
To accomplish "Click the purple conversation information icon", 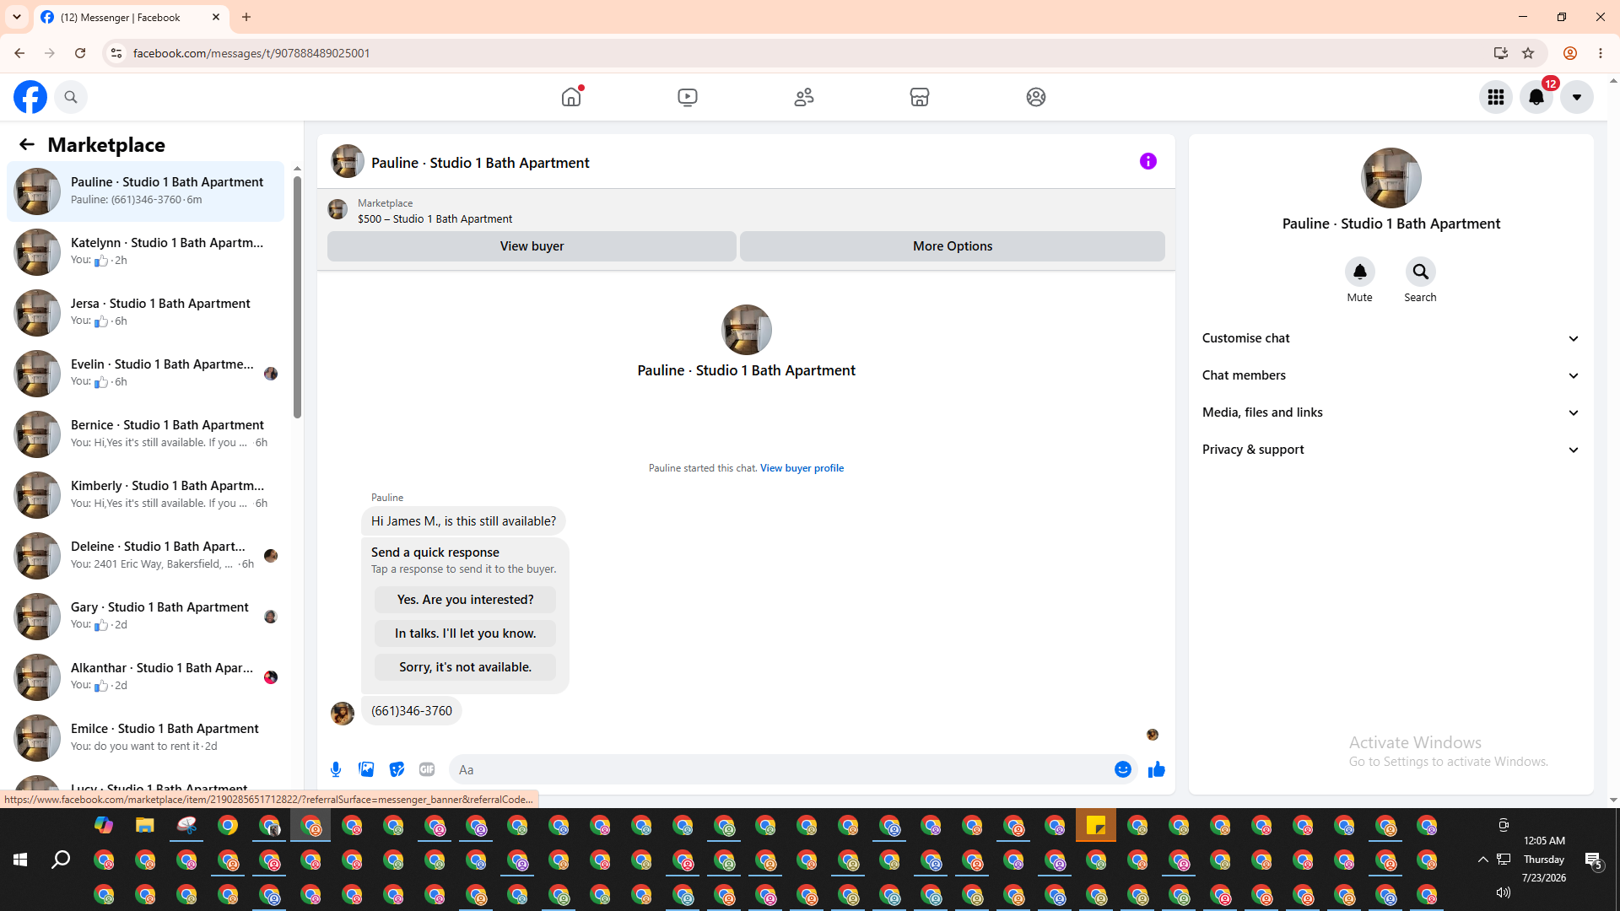I will pos(1148,161).
